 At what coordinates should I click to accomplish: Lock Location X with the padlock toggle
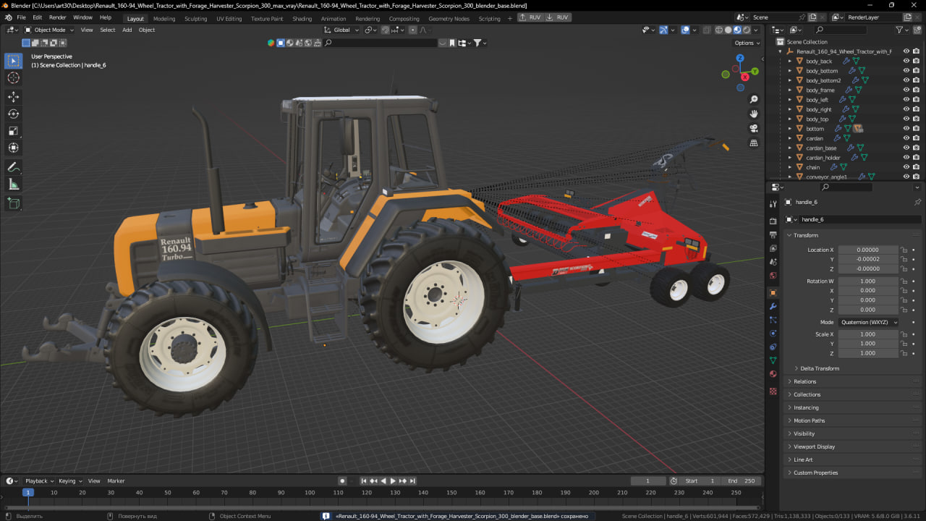(x=904, y=250)
